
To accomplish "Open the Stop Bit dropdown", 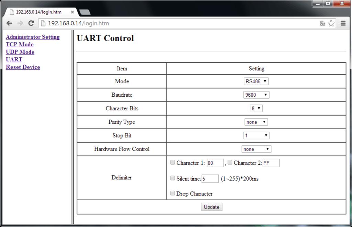I will (x=256, y=135).
